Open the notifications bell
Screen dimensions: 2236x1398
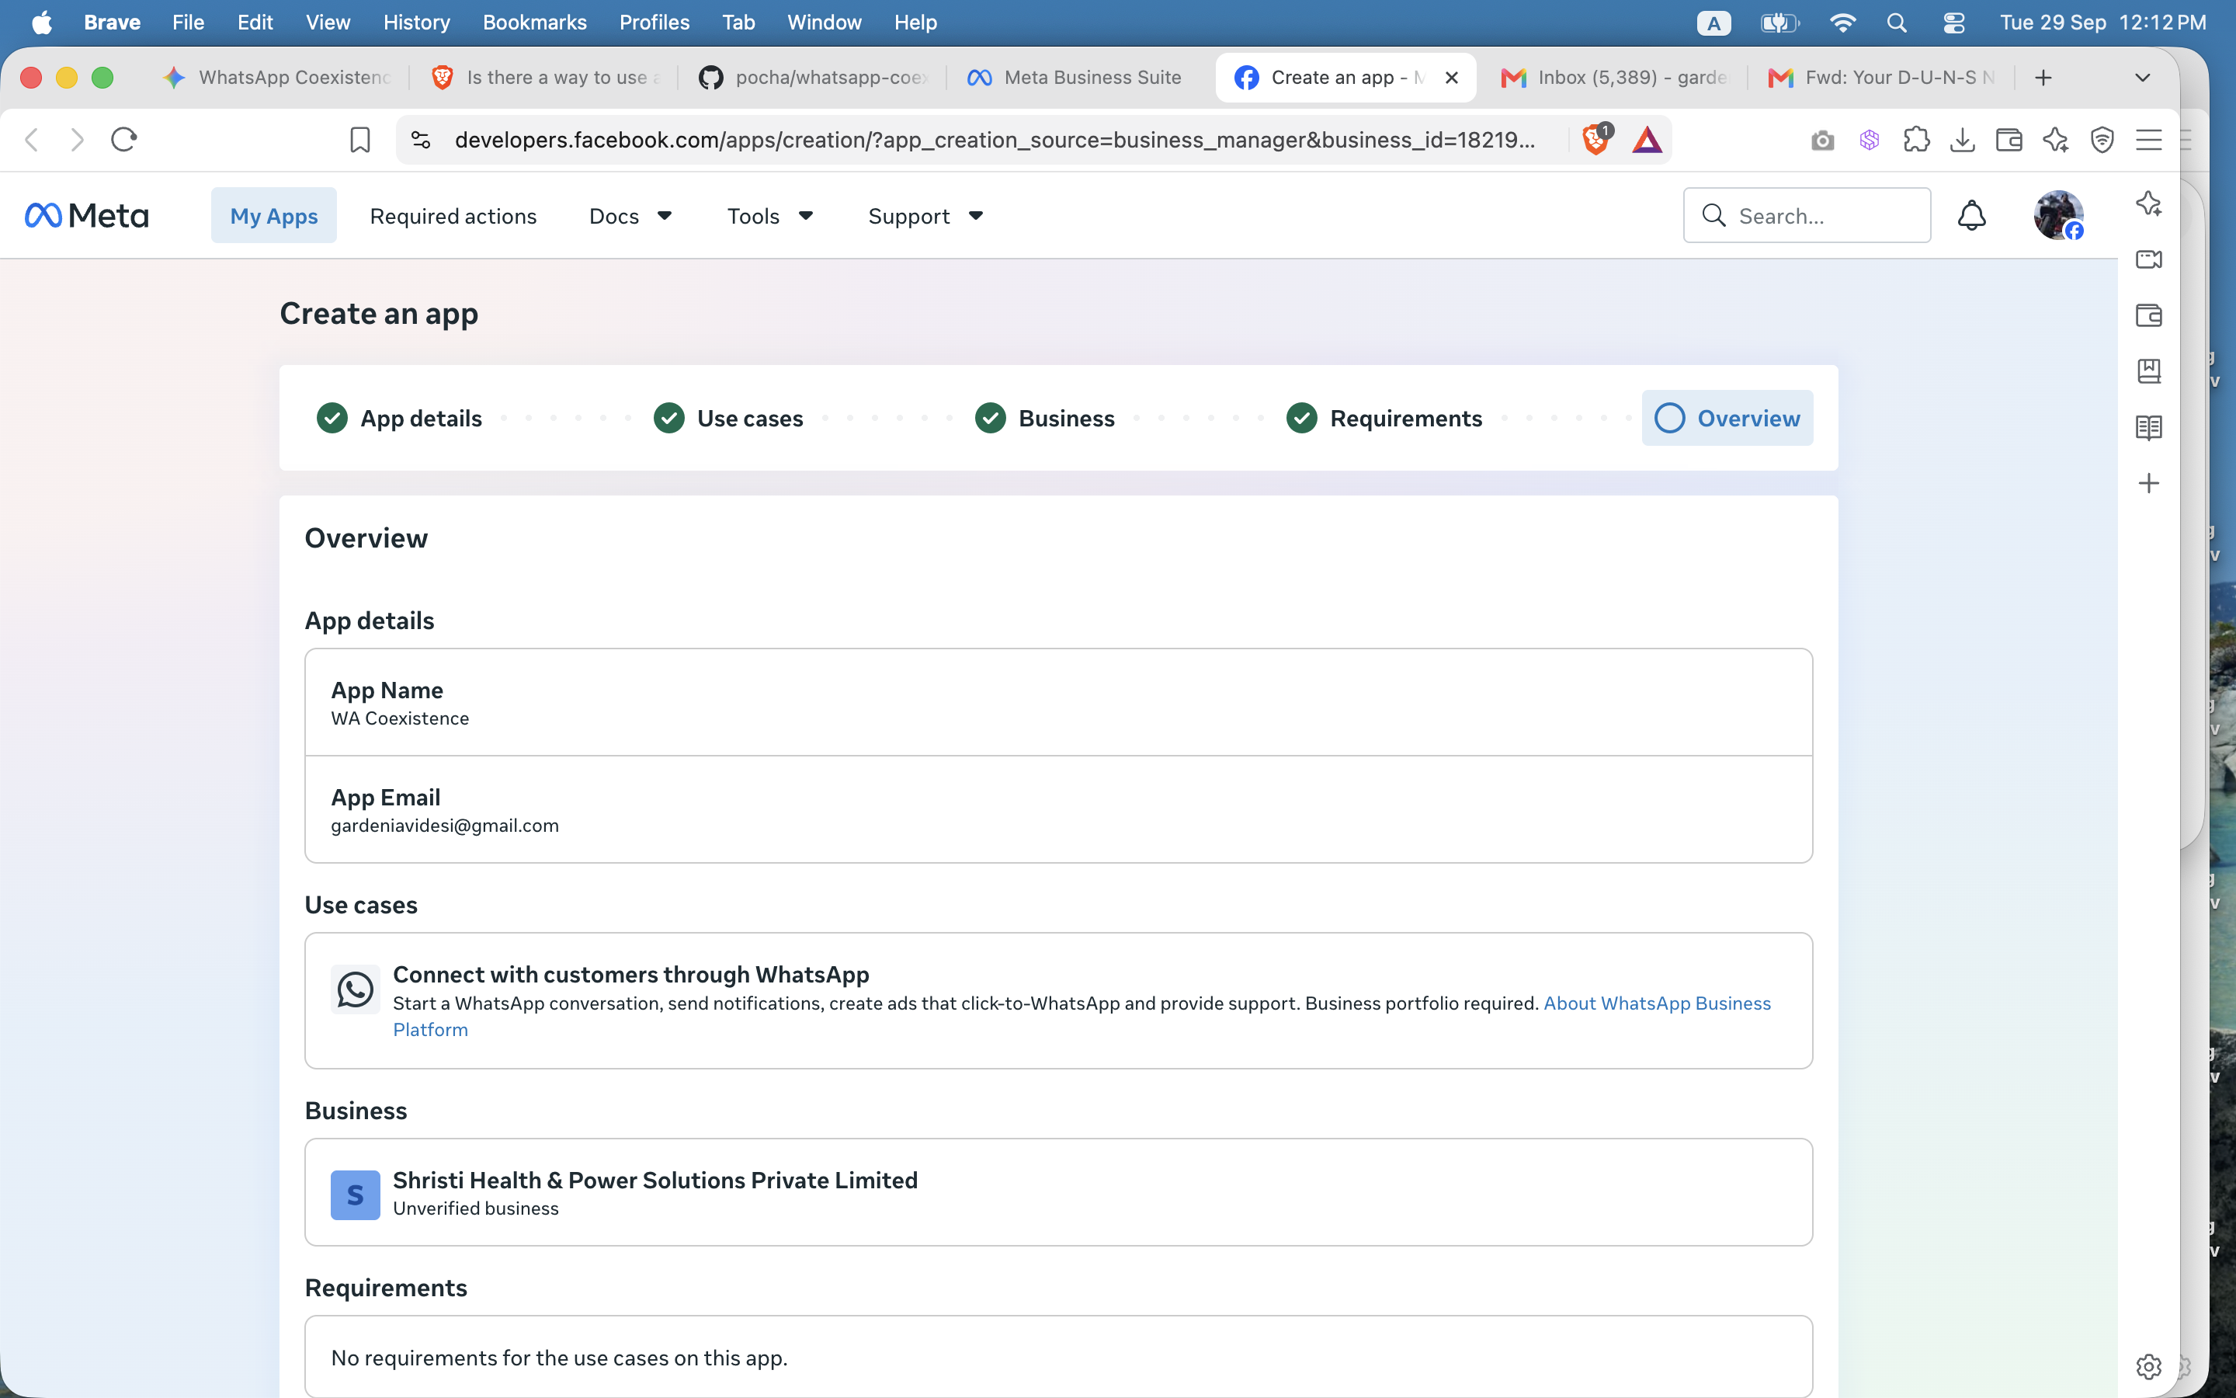[1972, 215]
